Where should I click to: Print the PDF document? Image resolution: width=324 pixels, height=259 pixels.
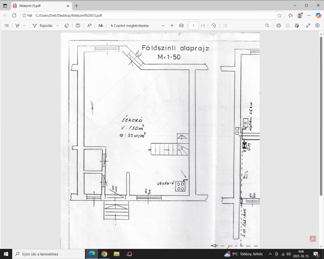click(x=278, y=26)
